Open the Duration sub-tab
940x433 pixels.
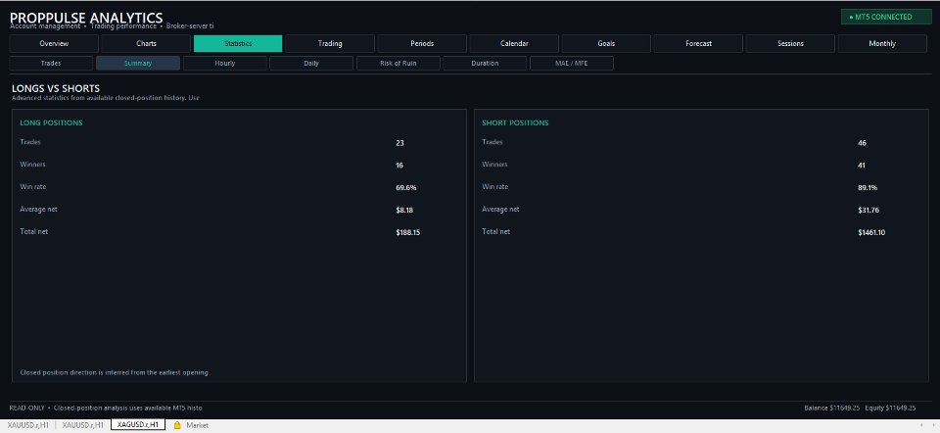coord(485,64)
